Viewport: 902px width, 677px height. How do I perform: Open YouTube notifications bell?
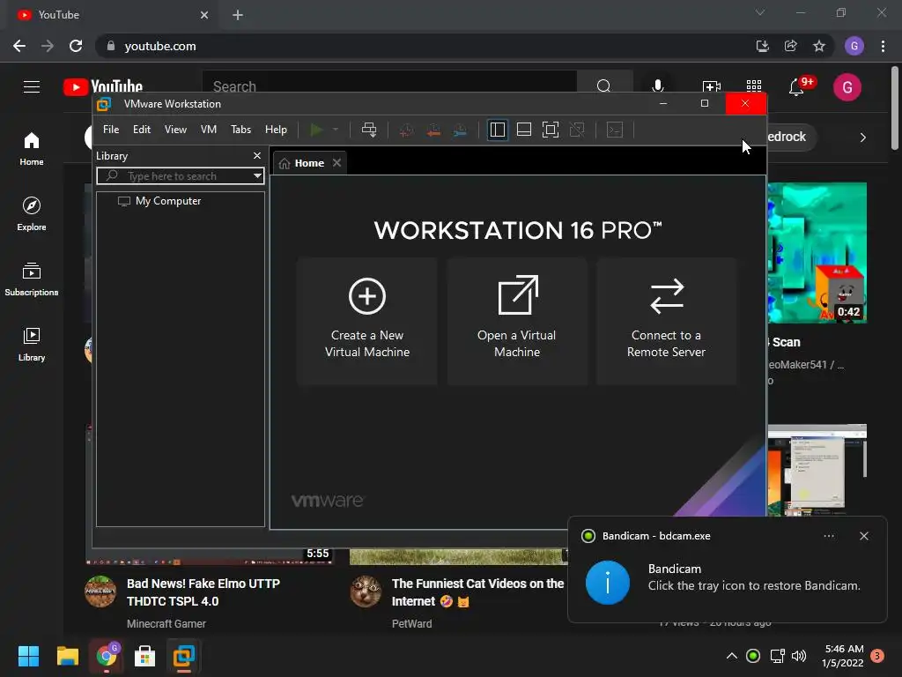point(796,87)
